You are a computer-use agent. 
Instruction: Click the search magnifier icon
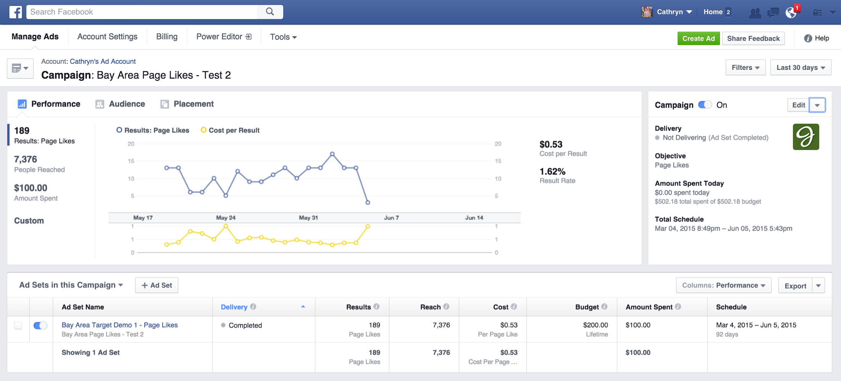[270, 12]
